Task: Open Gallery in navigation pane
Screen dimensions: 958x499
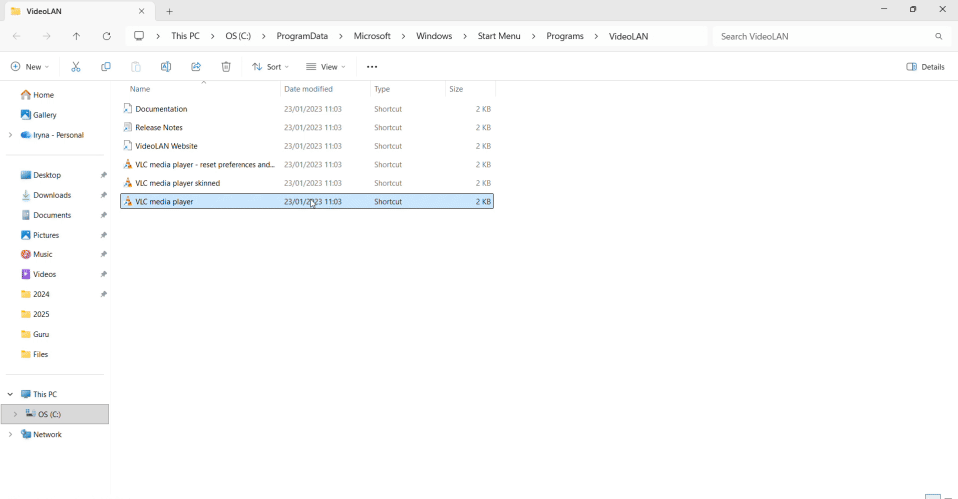Action: [39, 115]
